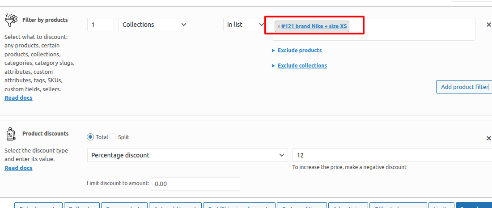Image resolution: width=492 pixels, height=208 pixels.
Task: Delete the Collections product filter row
Action: tap(488, 25)
